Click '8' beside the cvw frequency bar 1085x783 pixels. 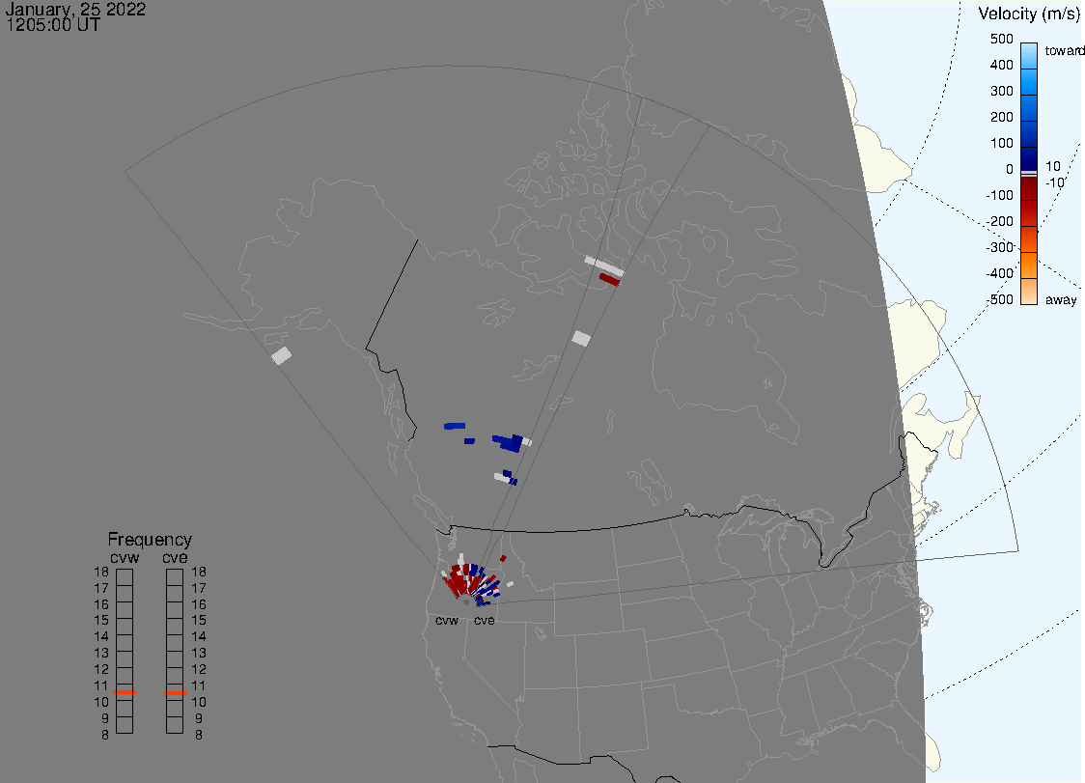(x=105, y=736)
